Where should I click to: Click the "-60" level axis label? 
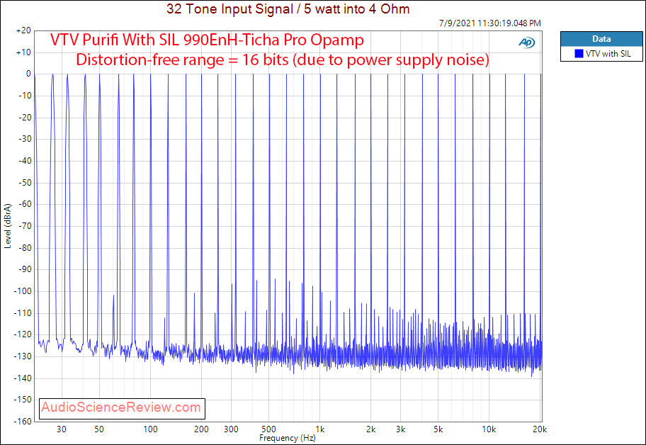tap(25, 204)
